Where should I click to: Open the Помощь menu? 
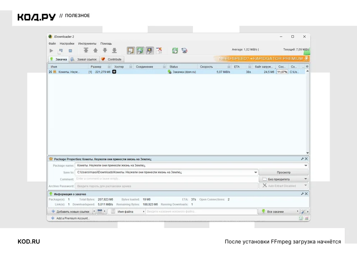click(106, 44)
